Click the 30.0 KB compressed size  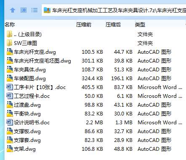(x=123, y=114)
